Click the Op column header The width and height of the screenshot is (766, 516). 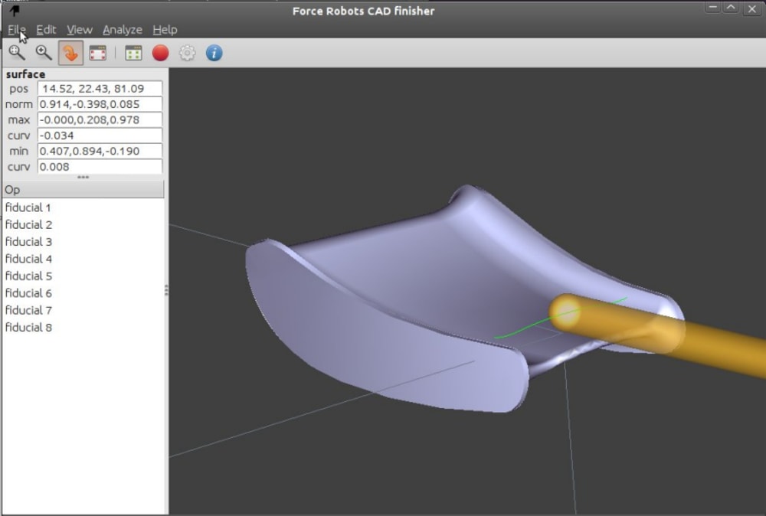pyautogui.click(x=83, y=189)
